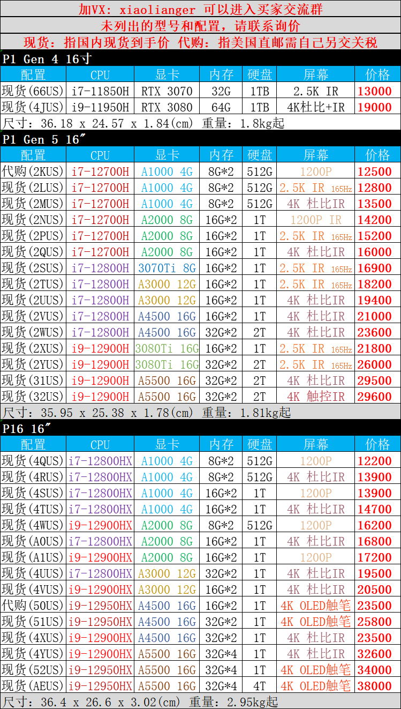Screen dimensions: 401x709
Task: Click the 32600 price cell
Action: [378, 653]
